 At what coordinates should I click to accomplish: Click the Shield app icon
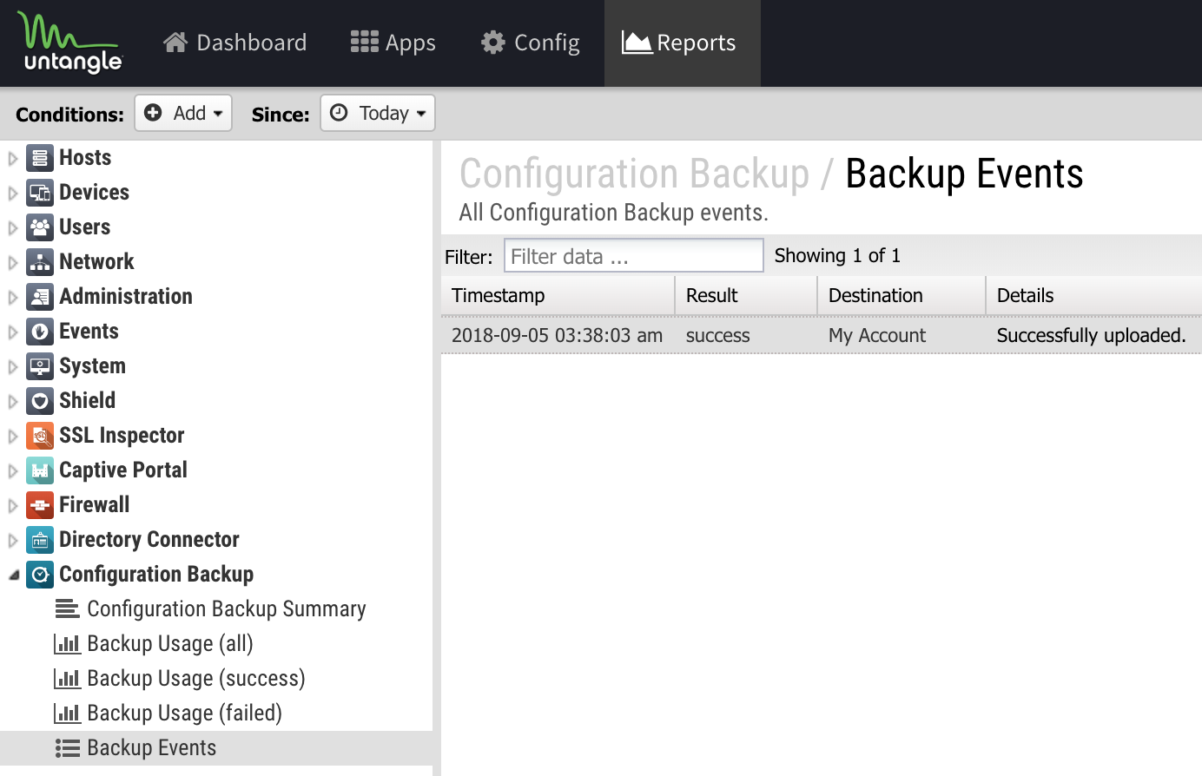40,401
